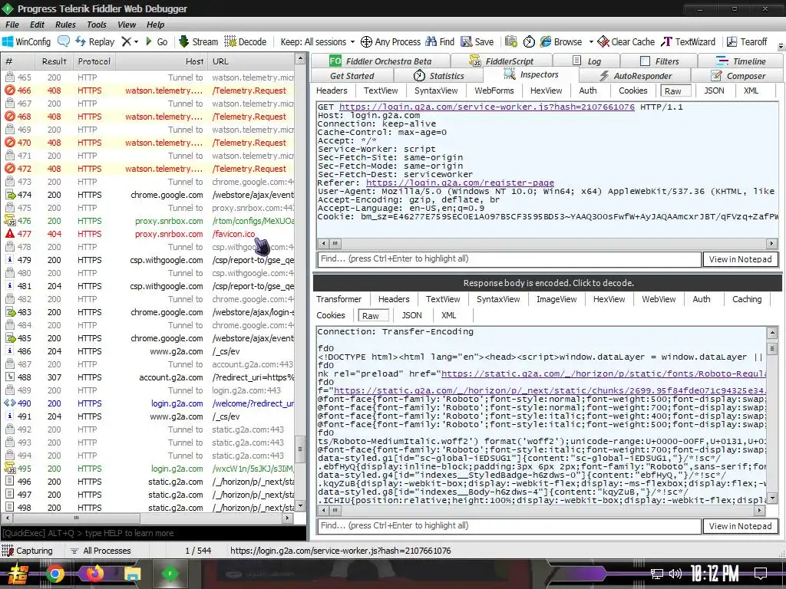The width and height of the screenshot is (786, 589).
Task: Open the Composer tab
Action: [738, 76]
